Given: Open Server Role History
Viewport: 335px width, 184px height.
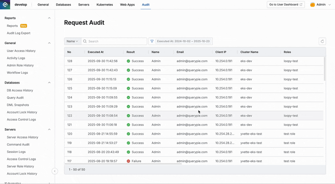Looking at the screenshot, I should coord(20,166).
